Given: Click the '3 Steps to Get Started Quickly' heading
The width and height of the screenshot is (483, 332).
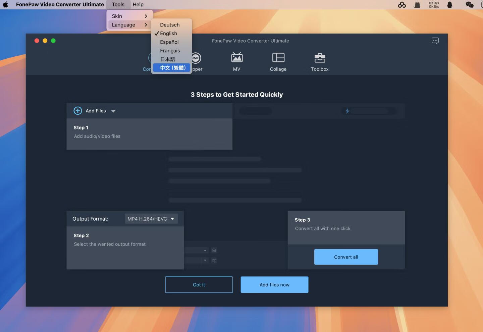Looking at the screenshot, I should coord(237,95).
